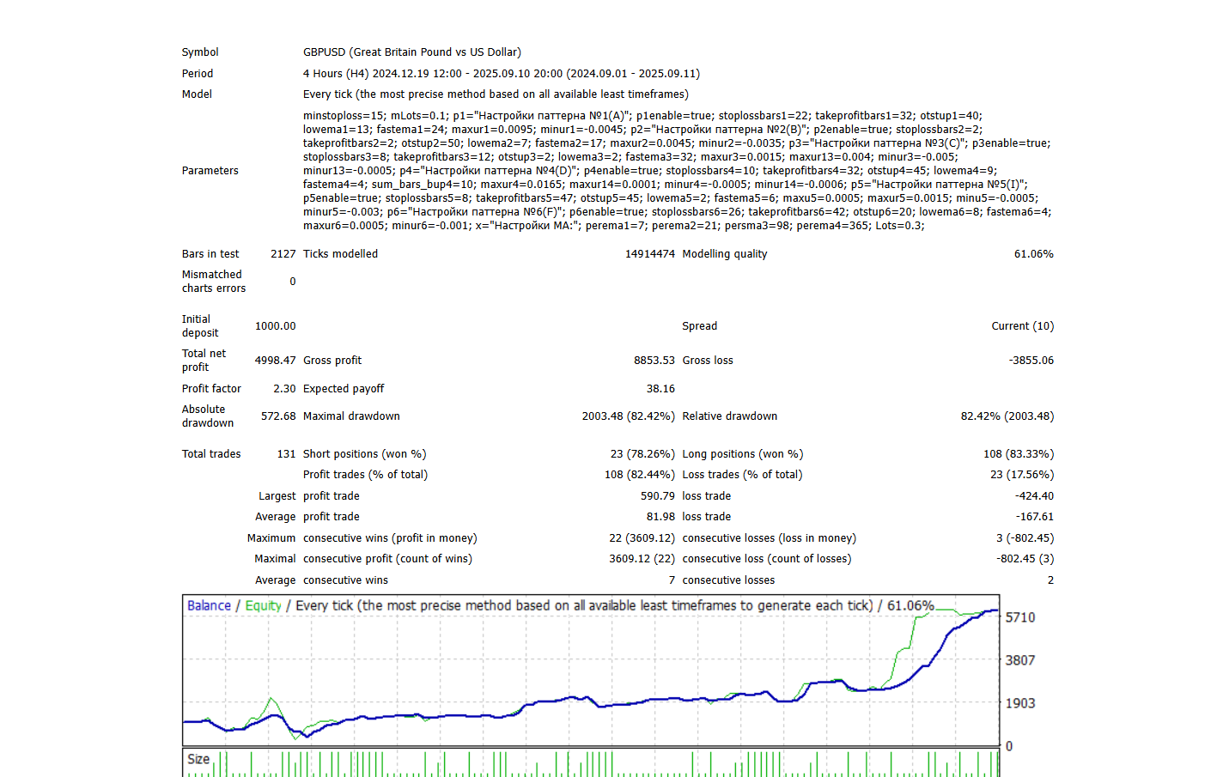Click the Modelling quality value 61.06%
Image resolution: width=1229 pixels, height=777 pixels.
tap(1033, 254)
